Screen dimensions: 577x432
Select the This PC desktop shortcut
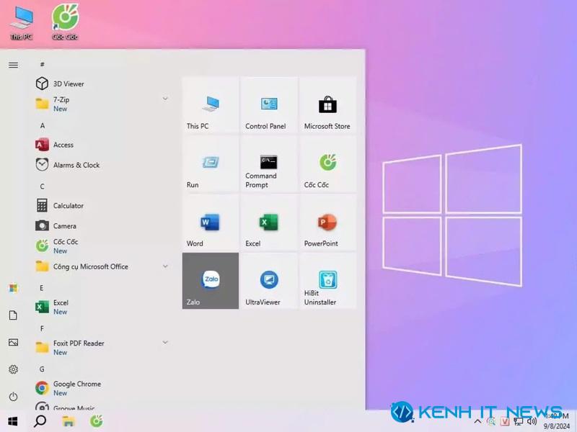click(x=22, y=22)
